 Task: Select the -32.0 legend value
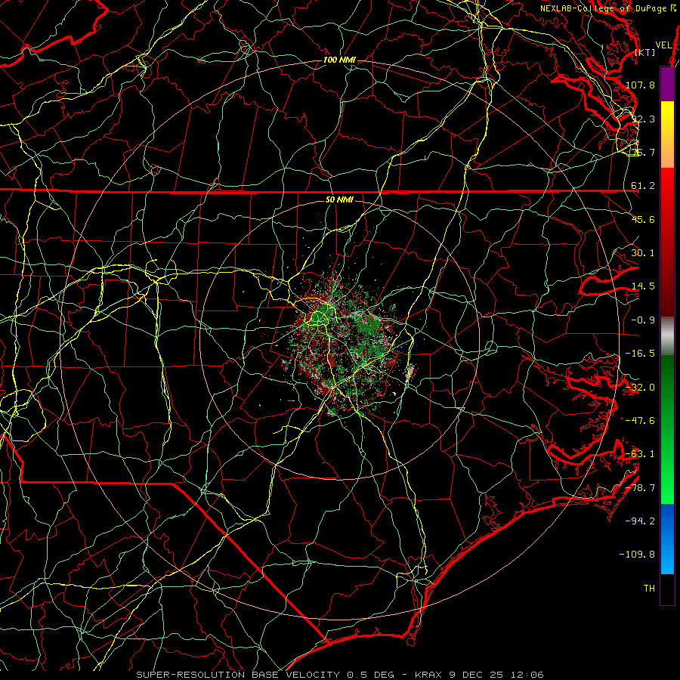(640, 388)
